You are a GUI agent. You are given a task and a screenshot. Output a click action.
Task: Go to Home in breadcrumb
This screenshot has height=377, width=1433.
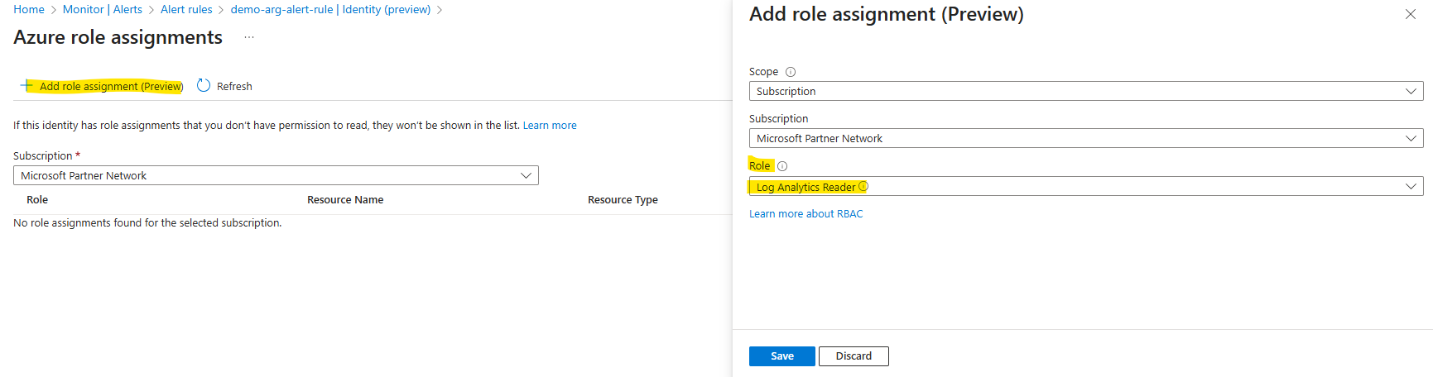[29, 9]
